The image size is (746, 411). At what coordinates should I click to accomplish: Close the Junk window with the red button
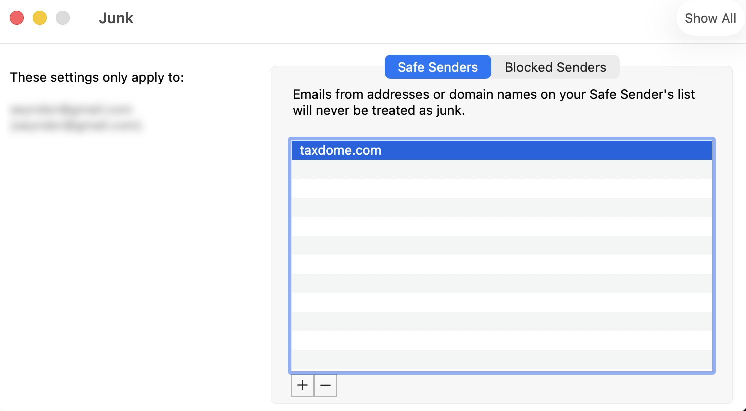(17, 18)
